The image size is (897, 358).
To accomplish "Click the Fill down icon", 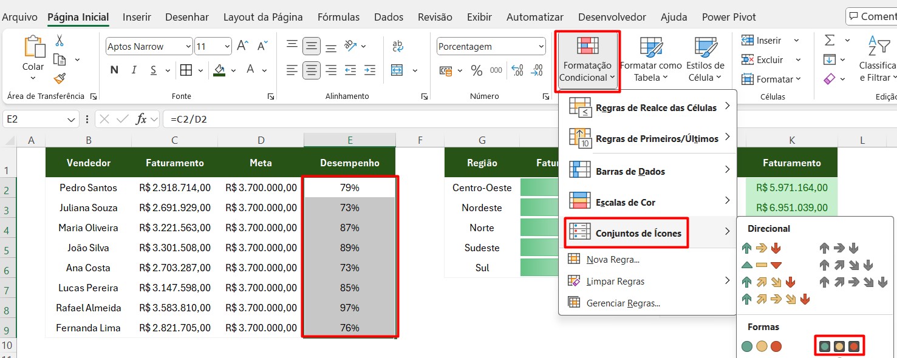I will (830, 59).
